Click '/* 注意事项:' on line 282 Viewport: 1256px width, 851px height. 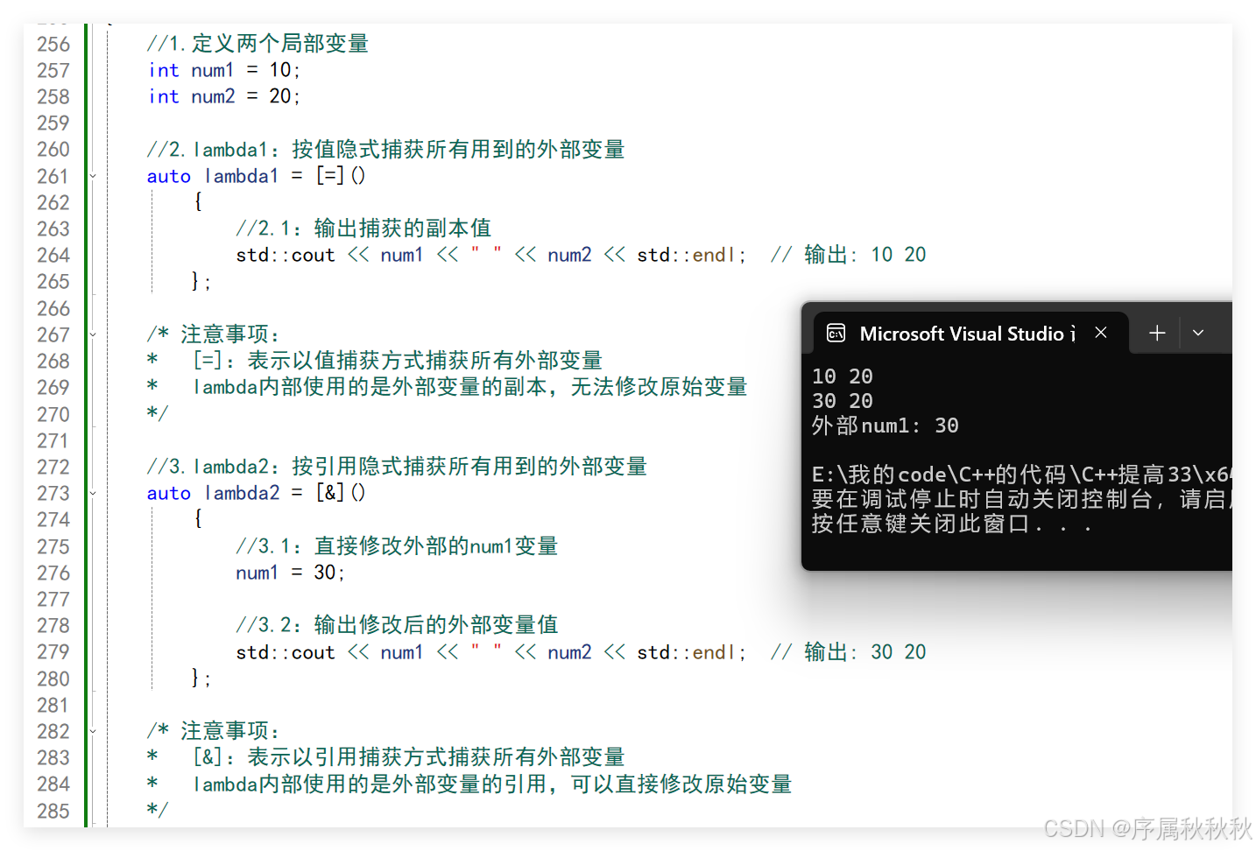pyautogui.click(x=214, y=731)
